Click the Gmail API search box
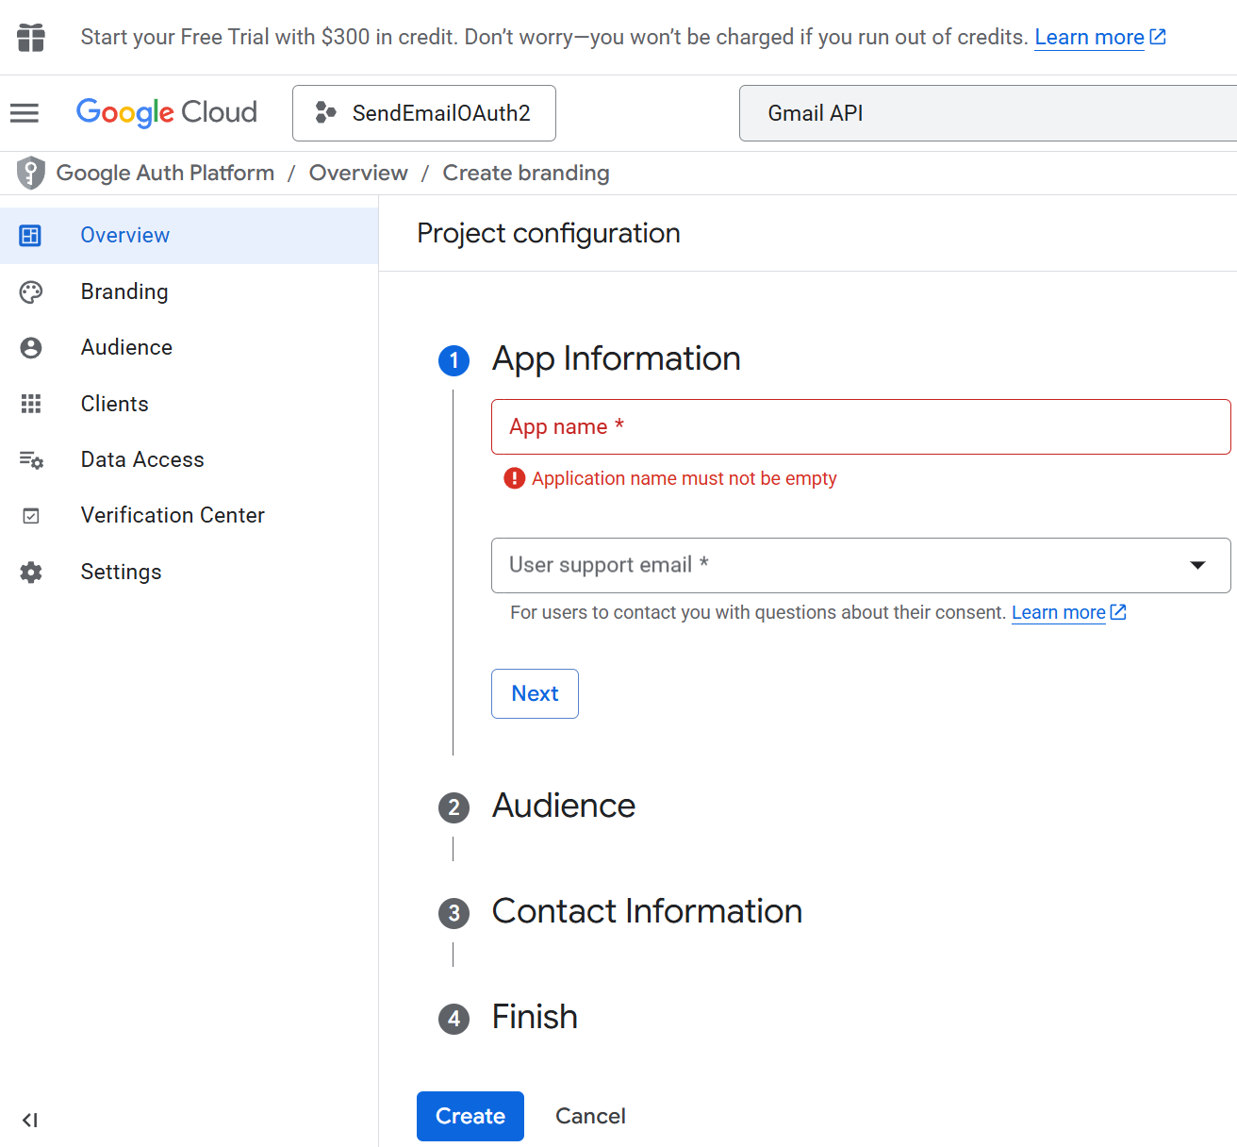The height and width of the screenshot is (1147, 1237). point(986,113)
